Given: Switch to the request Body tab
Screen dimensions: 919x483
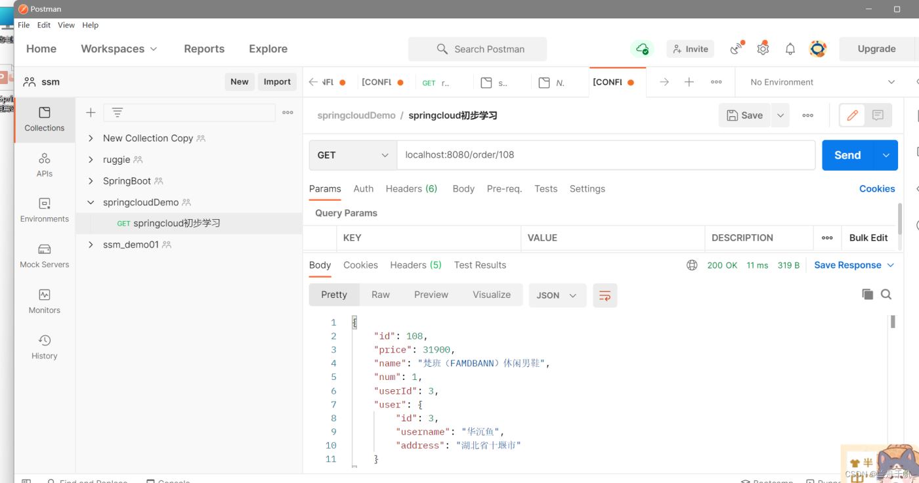Looking at the screenshot, I should [463, 188].
